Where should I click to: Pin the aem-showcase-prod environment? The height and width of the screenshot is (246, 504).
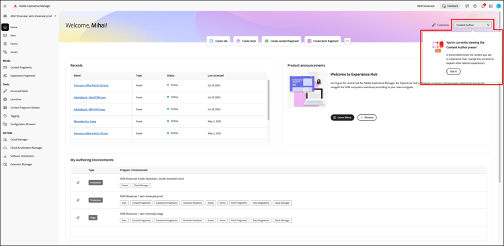coord(78,200)
